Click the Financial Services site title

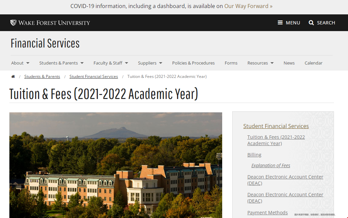point(45,43)
